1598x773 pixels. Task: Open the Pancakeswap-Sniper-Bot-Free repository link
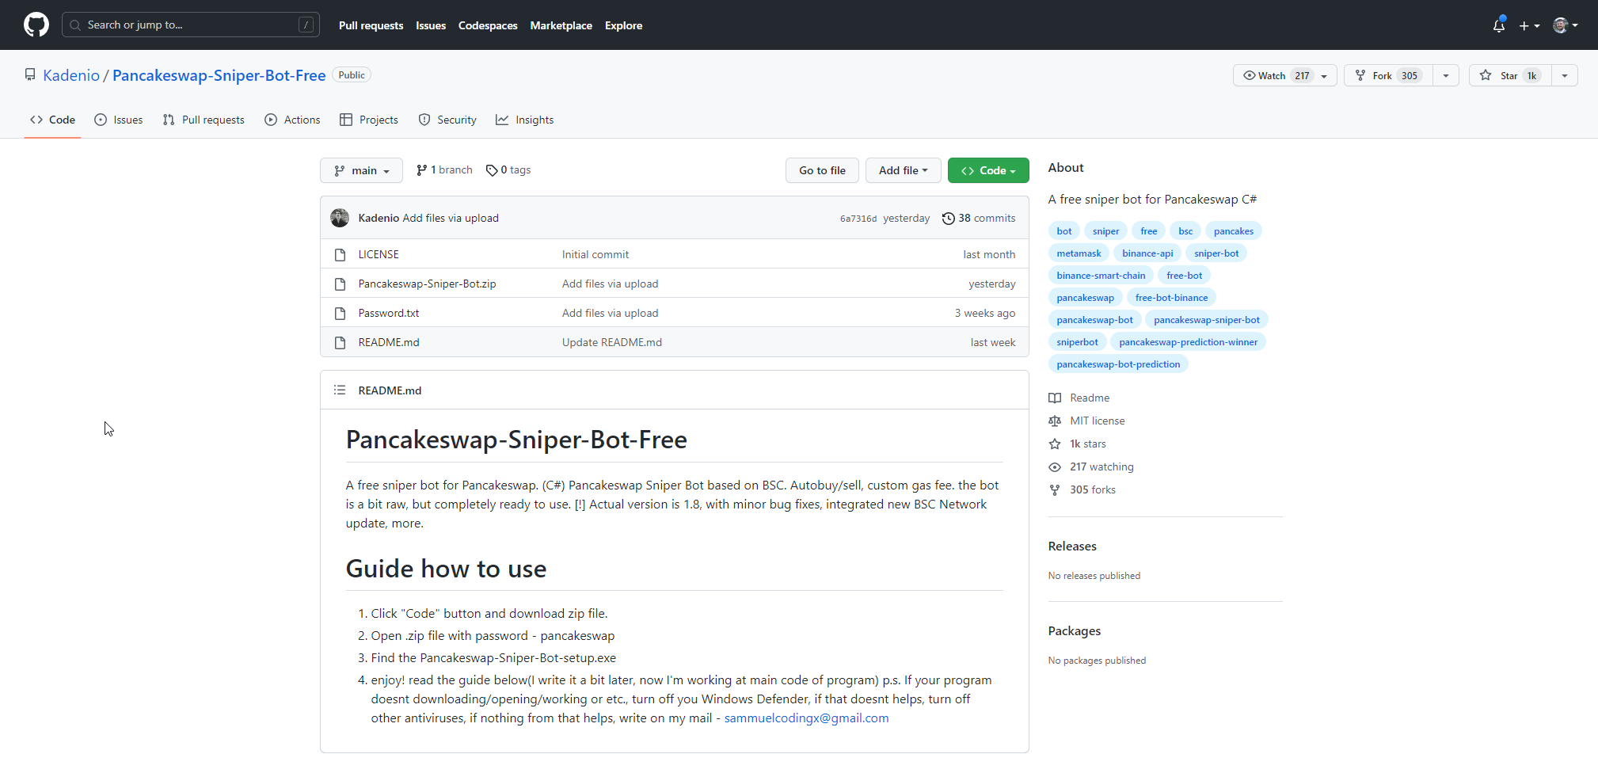pos(219,75)
